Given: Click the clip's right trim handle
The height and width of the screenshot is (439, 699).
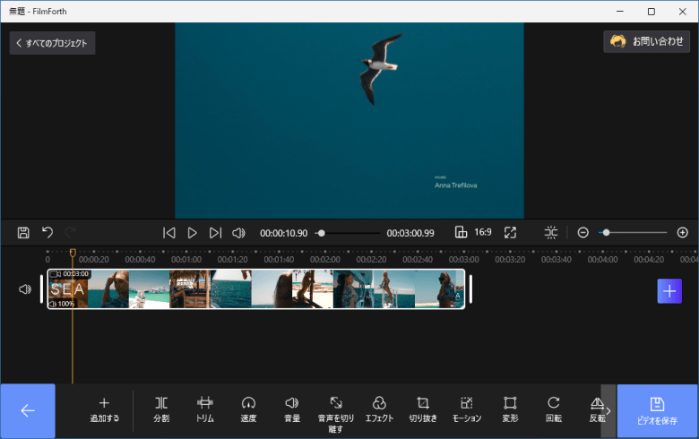Looking at the screenshot, I should [x=470, y=288].
